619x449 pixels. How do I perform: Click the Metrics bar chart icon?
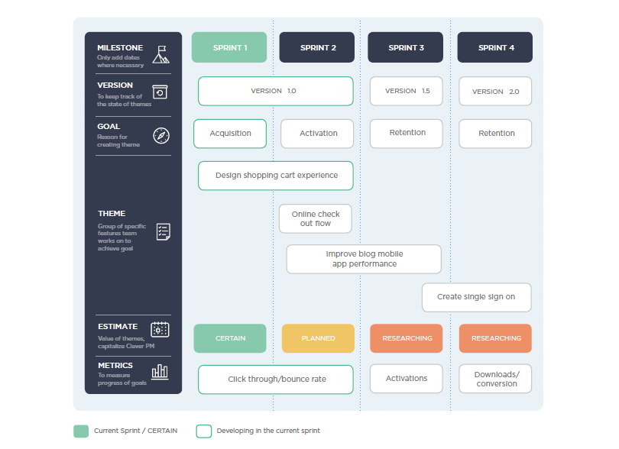[x=160, y=372]
